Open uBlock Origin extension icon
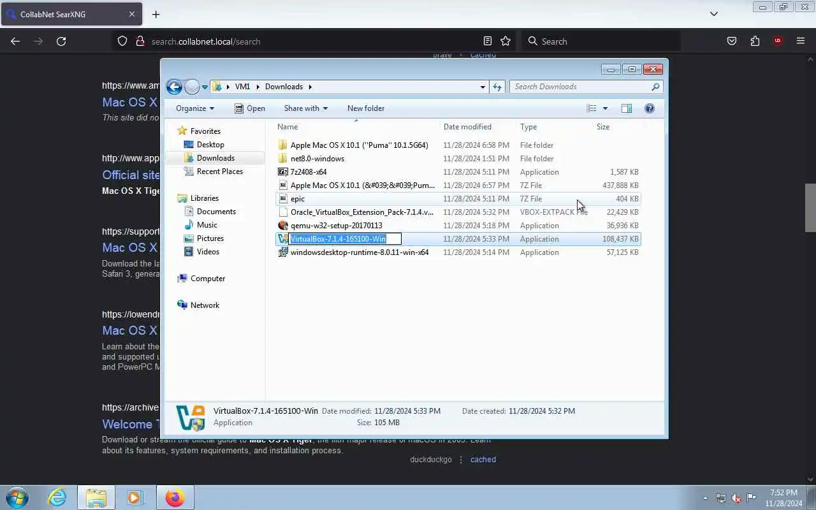 tap(778, 41)
